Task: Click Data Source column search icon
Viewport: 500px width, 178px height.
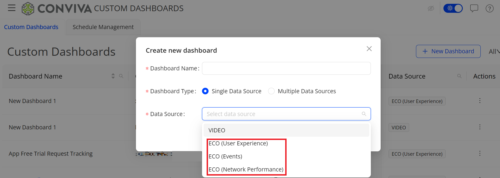Action: 459,76
